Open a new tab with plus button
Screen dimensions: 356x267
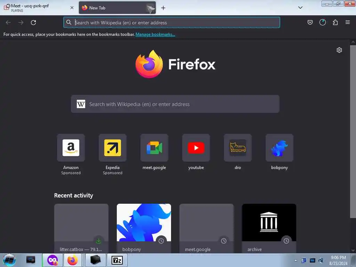tap(163, 8)
